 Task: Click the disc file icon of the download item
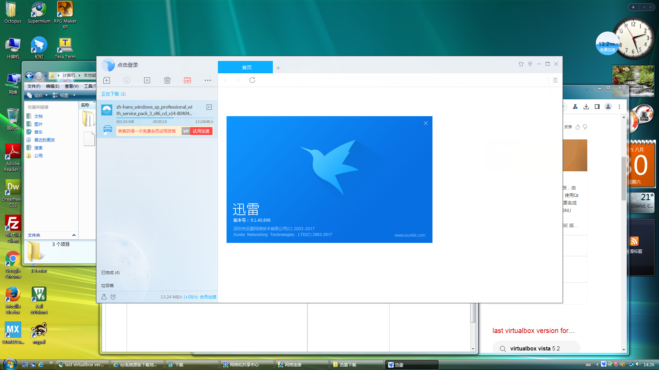107,110
